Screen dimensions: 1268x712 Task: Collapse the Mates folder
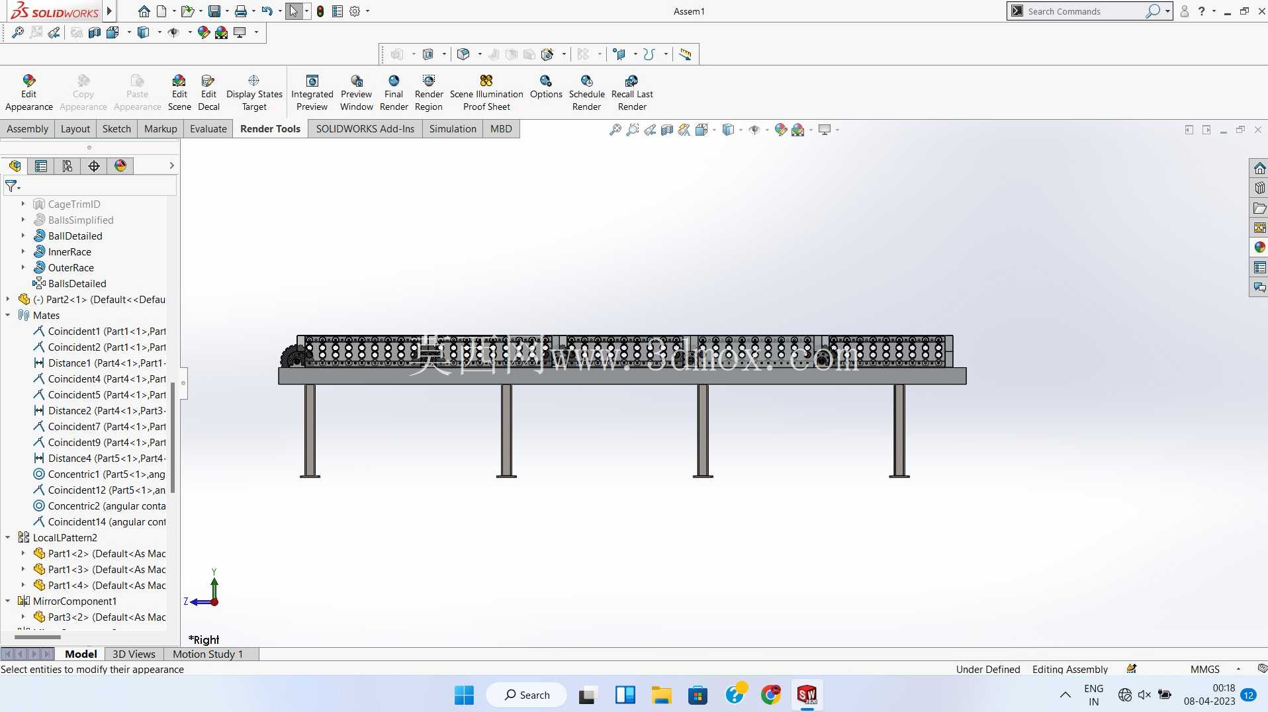point(8,315)
